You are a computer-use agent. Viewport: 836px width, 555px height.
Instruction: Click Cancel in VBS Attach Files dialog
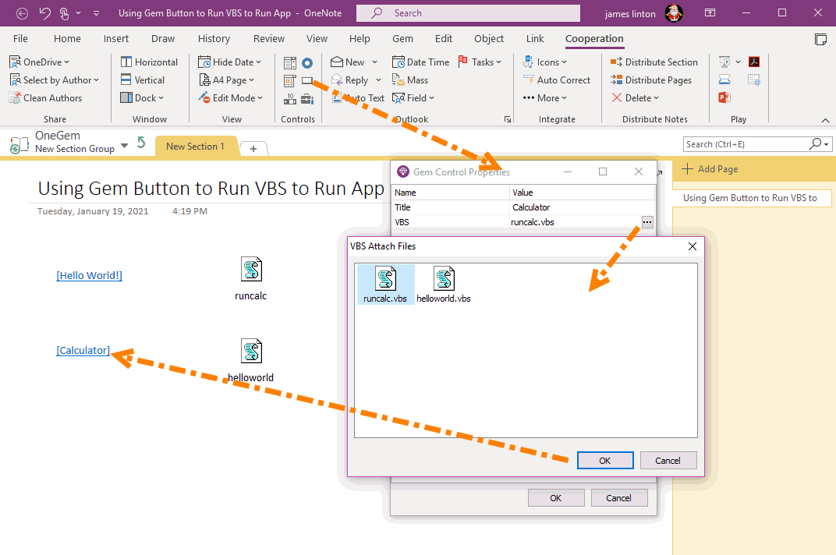(668, 461)
